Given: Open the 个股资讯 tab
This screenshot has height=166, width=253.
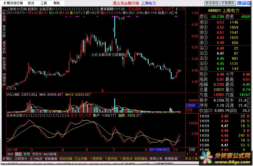Looking at the screenshot, I should (126, 159).
